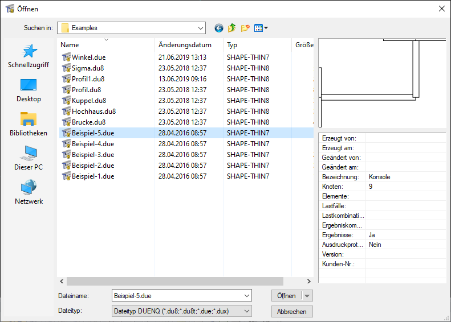Click the file icon of Brucke.du8

[x=66, y=122]
